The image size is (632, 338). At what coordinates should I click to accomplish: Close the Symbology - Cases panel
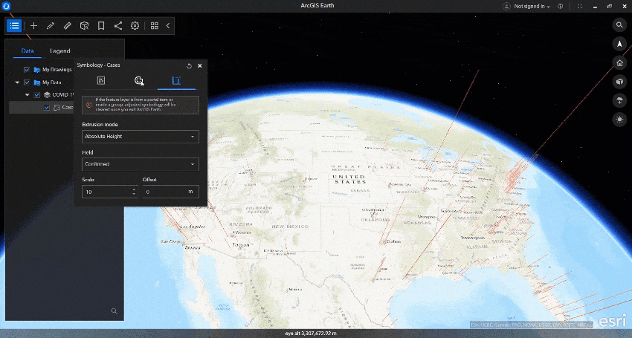[200, 65]
